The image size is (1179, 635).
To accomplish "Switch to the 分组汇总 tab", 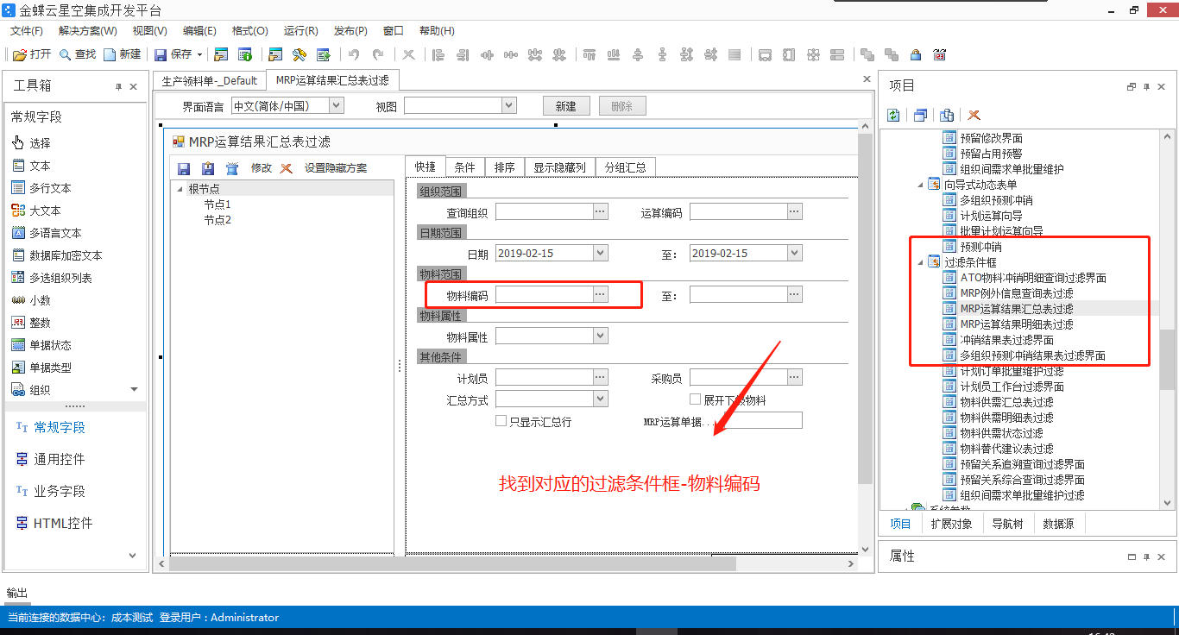I will click(625, 167).
